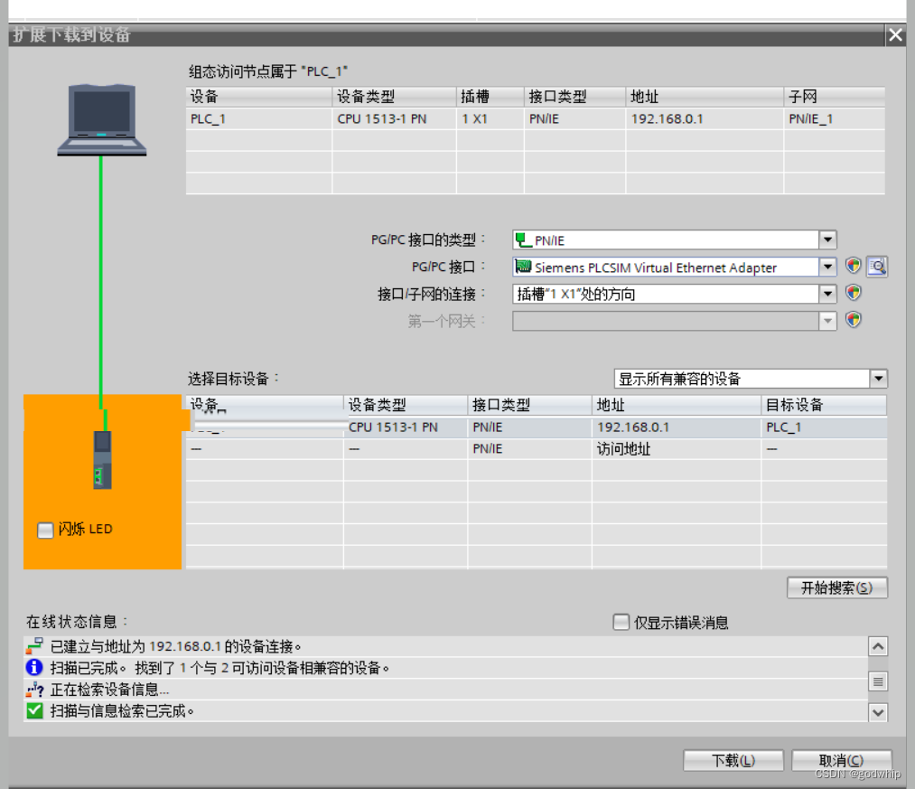Click the down scroll arrow of the message list
915x789 pixels.
[x=877, y=712]
